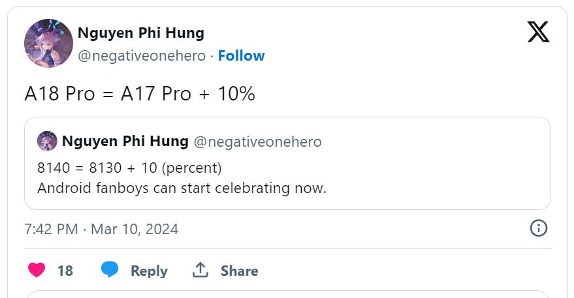Click the author name inside the quoted tweet

pyautogui.click(x=125, y=141)
